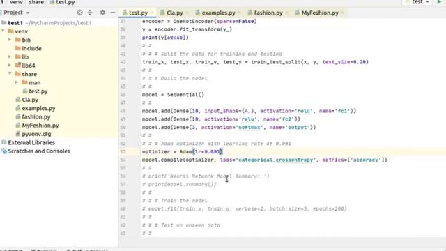Click the venv breadcrumb in navigation bar
The image size is (446, 251).
[16, 2]
